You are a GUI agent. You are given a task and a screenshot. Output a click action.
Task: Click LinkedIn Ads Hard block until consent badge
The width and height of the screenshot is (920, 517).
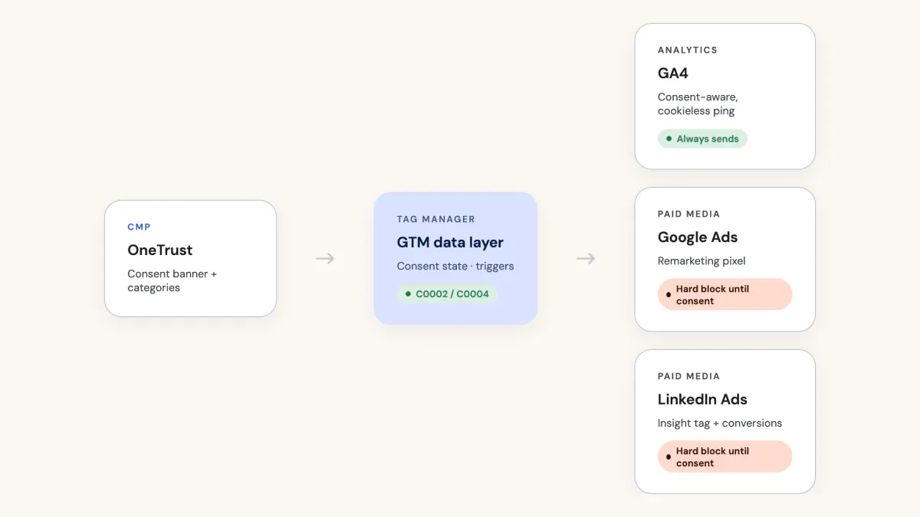(x=724, y=457)
